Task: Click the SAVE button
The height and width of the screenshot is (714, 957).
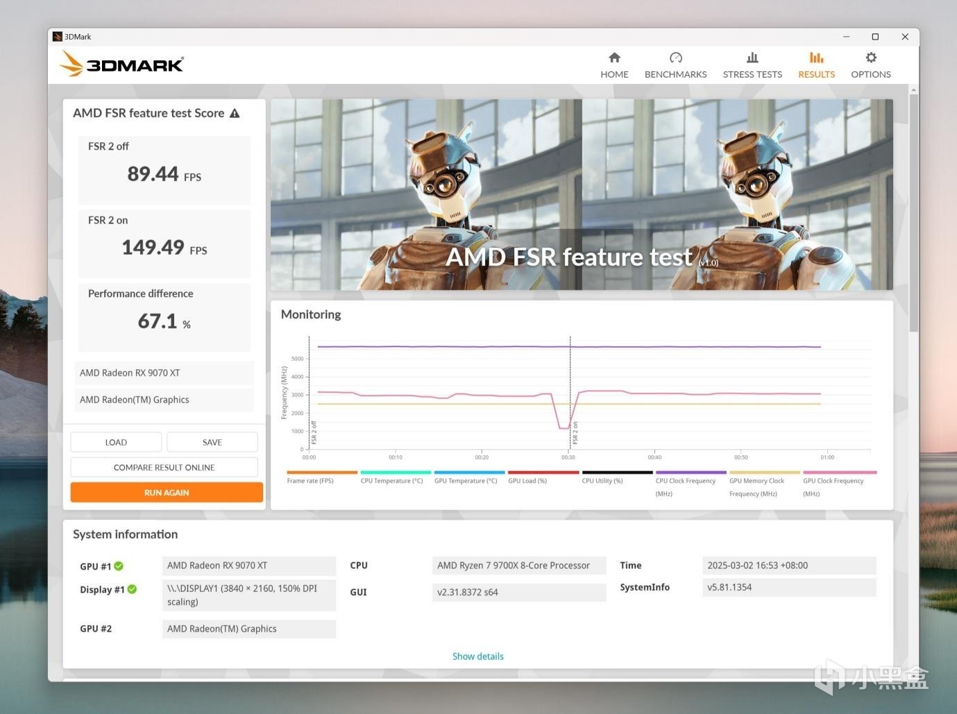Action: pos(212,442)
